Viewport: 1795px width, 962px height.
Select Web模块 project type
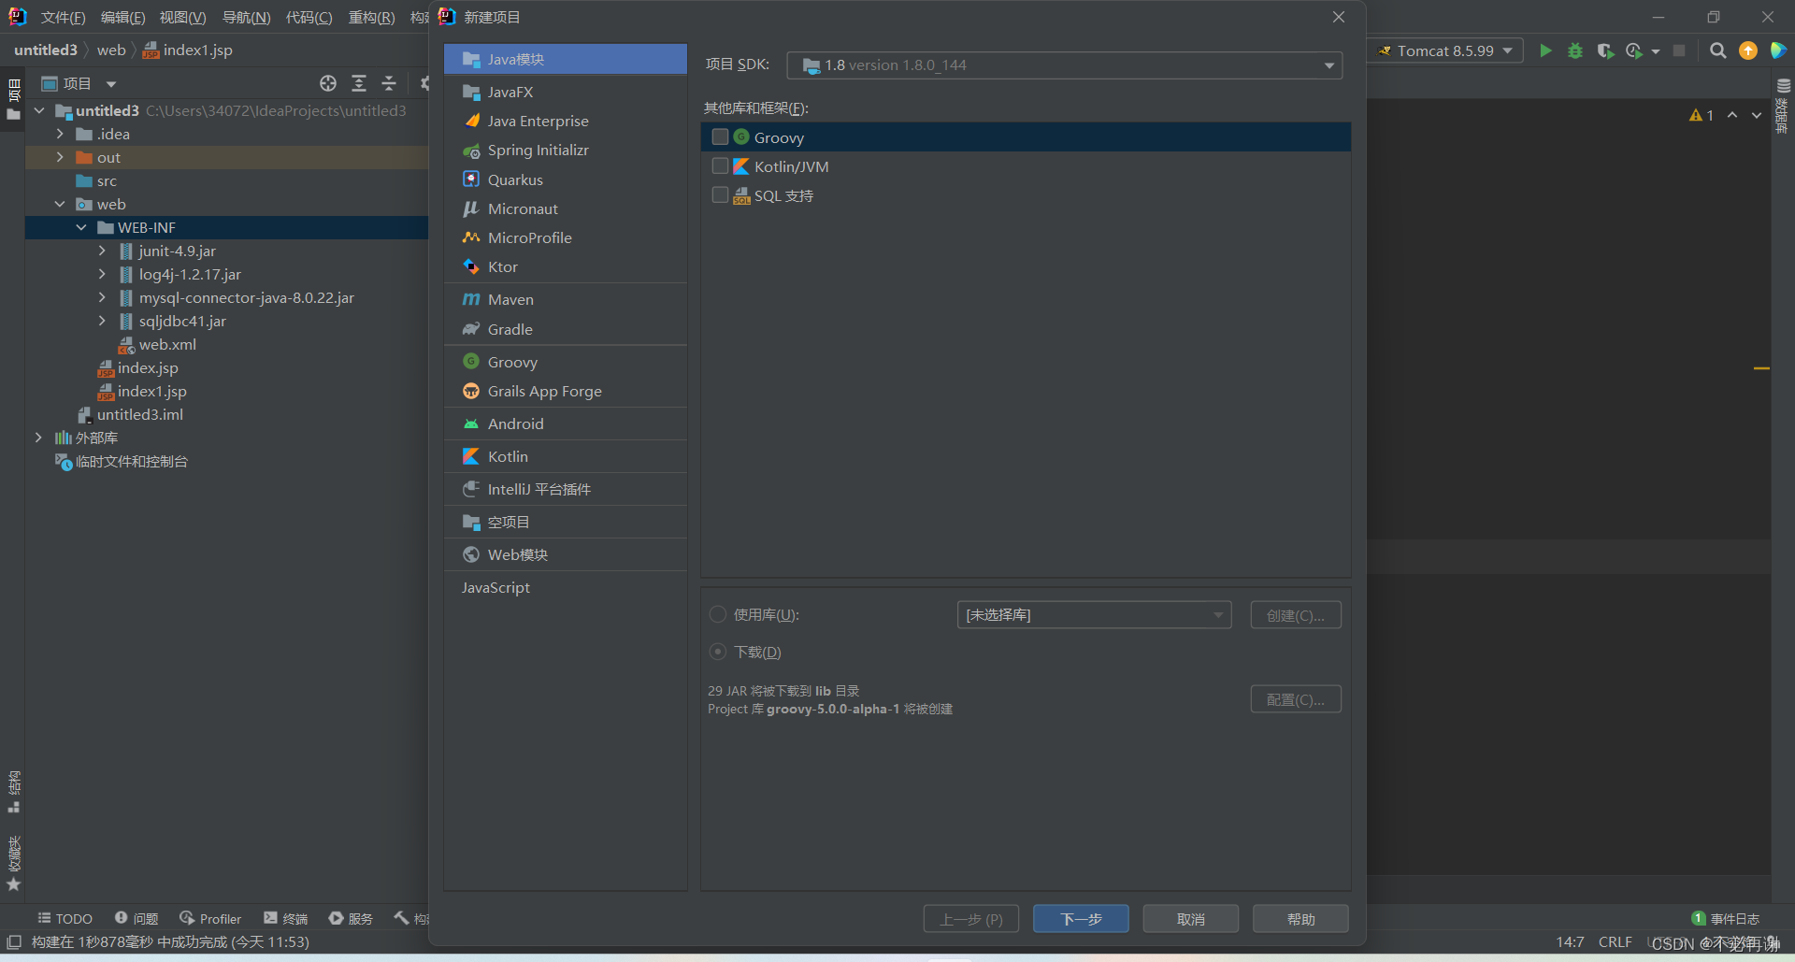[x=565, y=554]
